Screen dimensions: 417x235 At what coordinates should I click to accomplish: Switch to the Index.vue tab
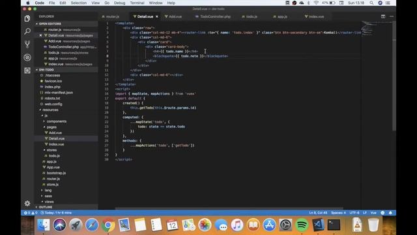point(316,16)
